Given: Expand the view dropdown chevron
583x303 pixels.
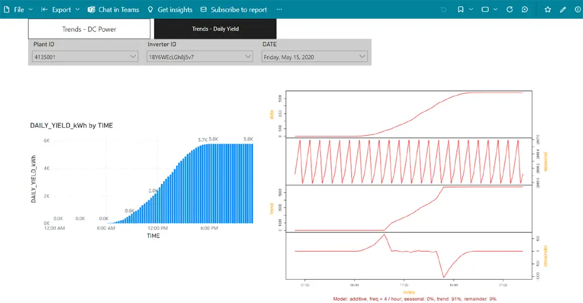Looking at the screenshot, I should point(496,10).
